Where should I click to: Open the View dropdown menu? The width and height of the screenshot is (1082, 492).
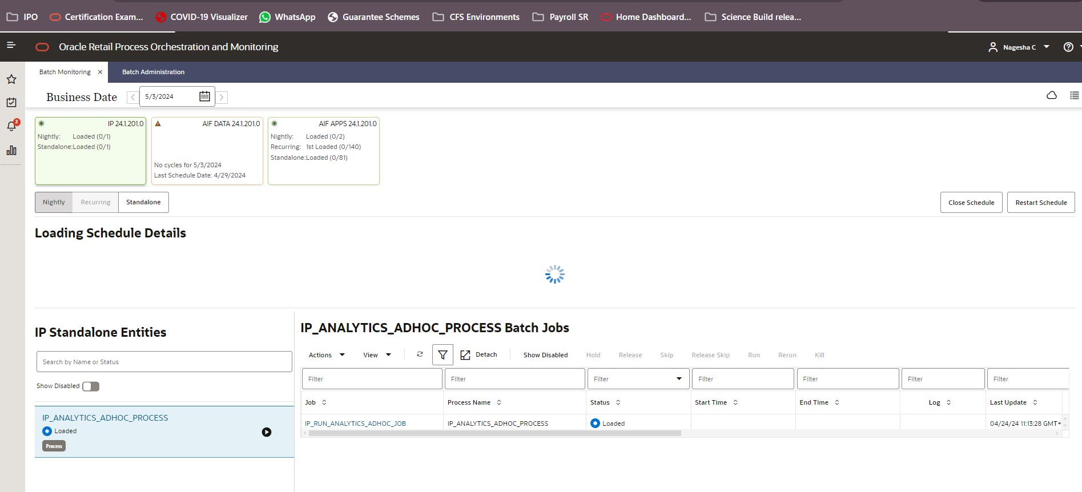pos(377,355)
